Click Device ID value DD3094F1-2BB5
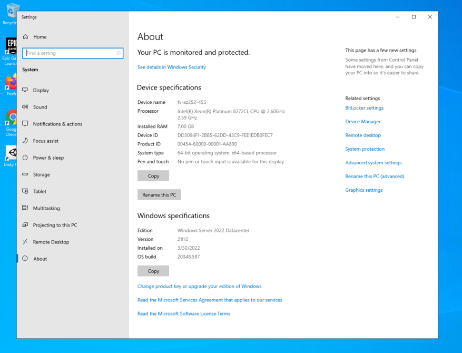The width and height of the screenshot is (462, 353). (225, 135)
